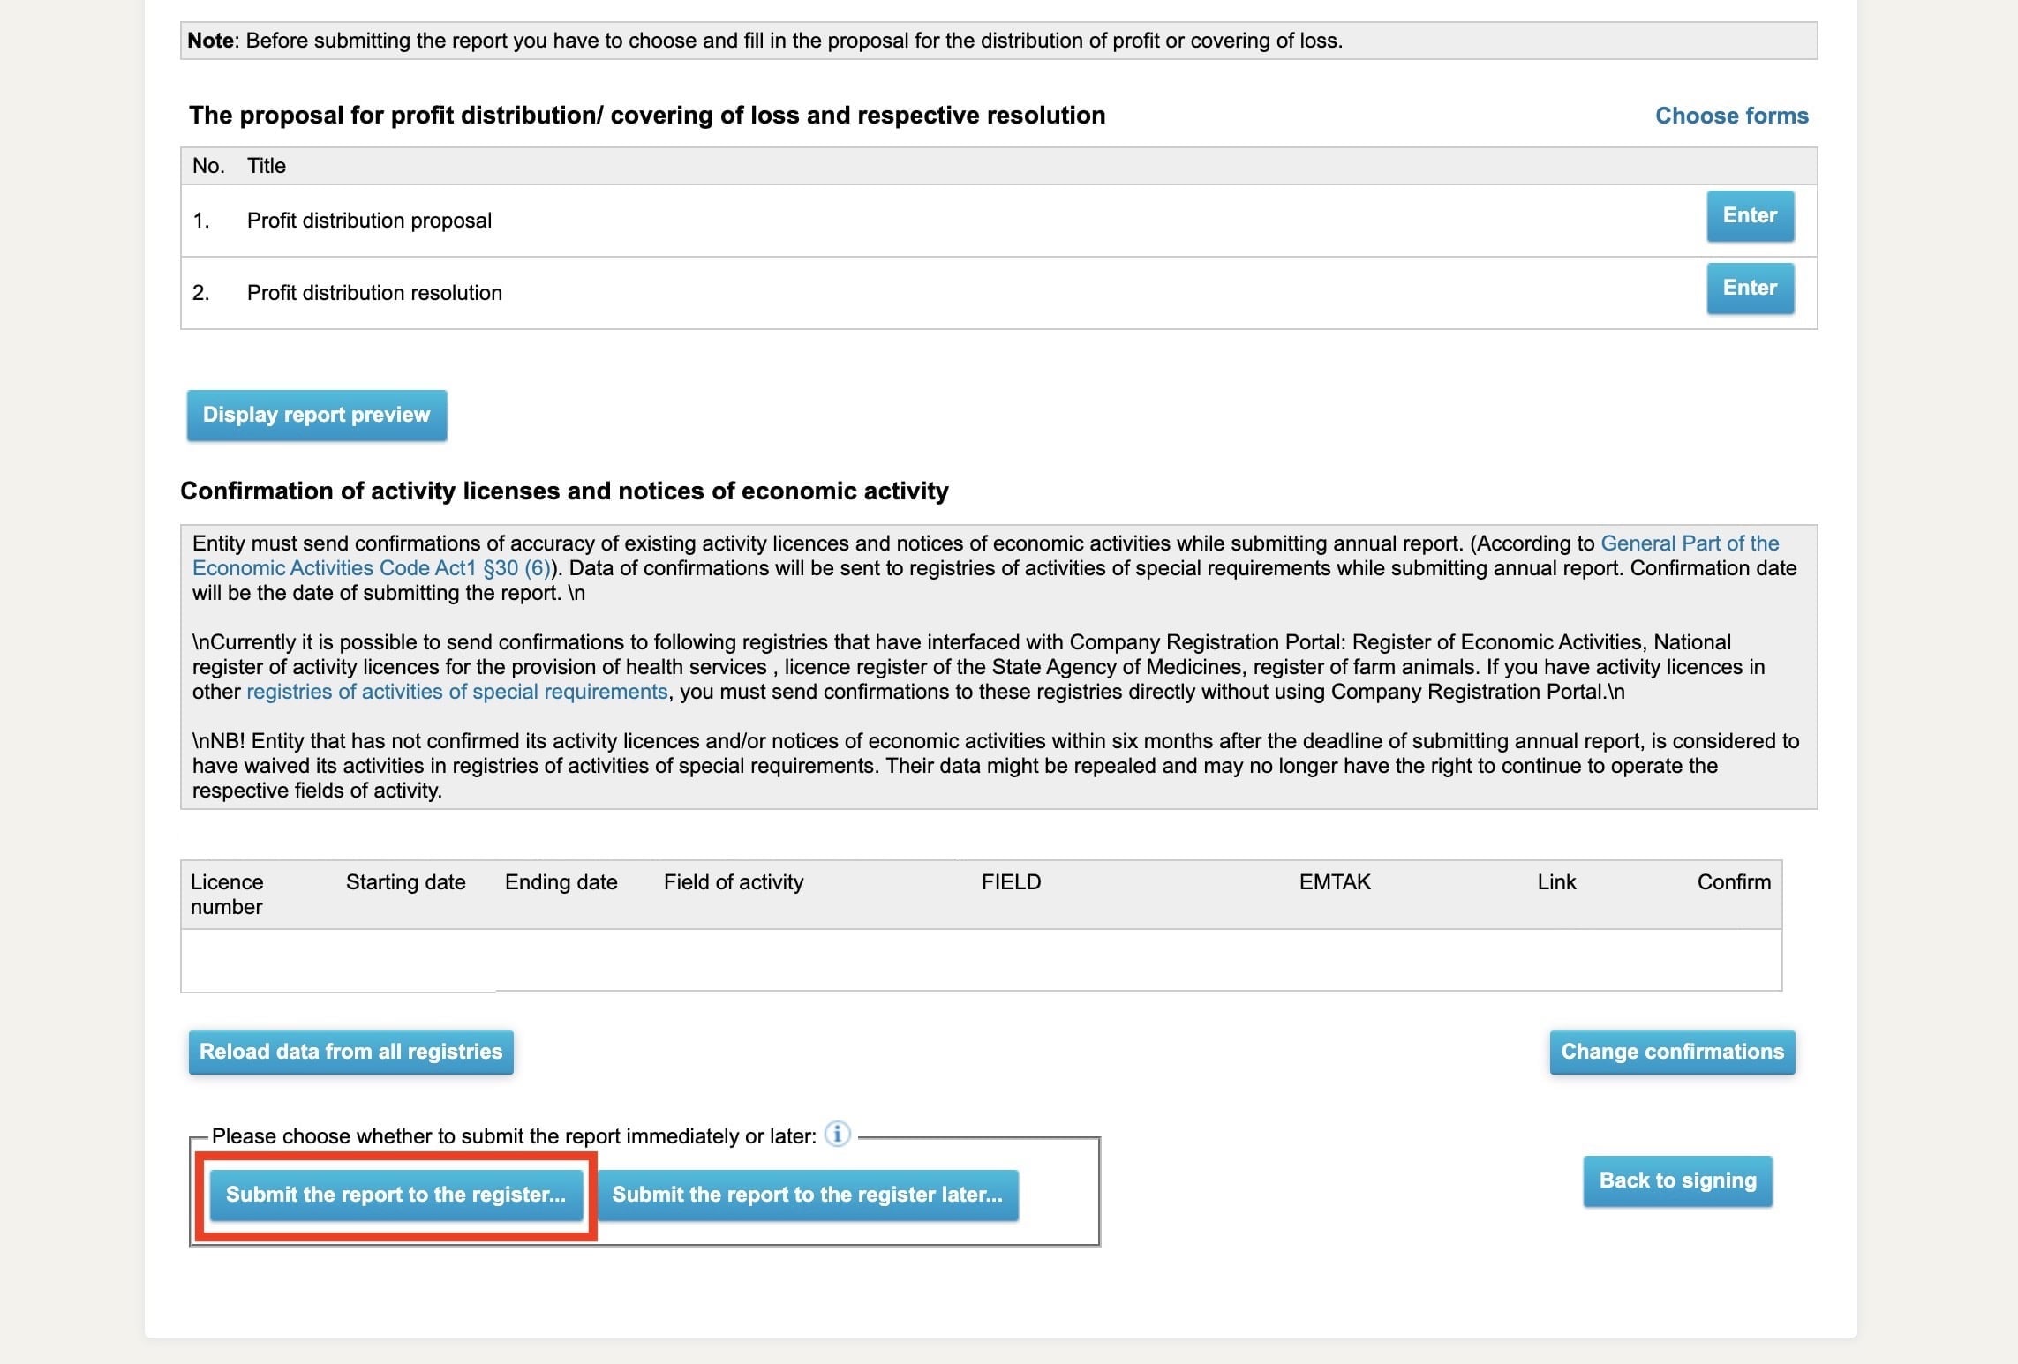
Task: Click the Licence number column header
Action: point(227,894)
